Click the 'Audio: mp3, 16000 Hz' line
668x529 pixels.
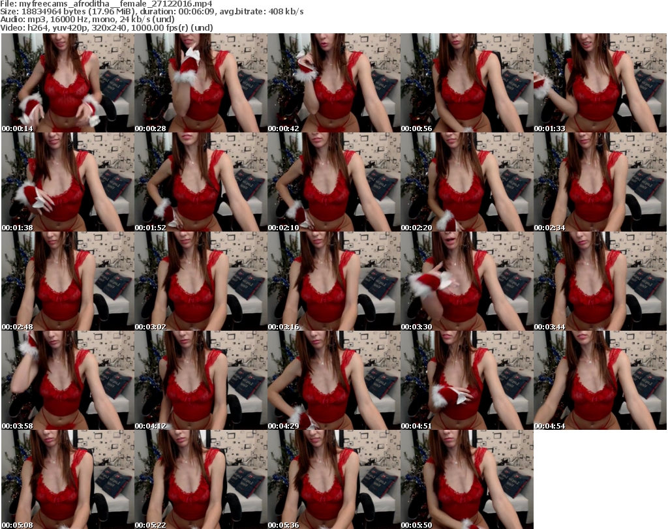[x=87, y=20]
